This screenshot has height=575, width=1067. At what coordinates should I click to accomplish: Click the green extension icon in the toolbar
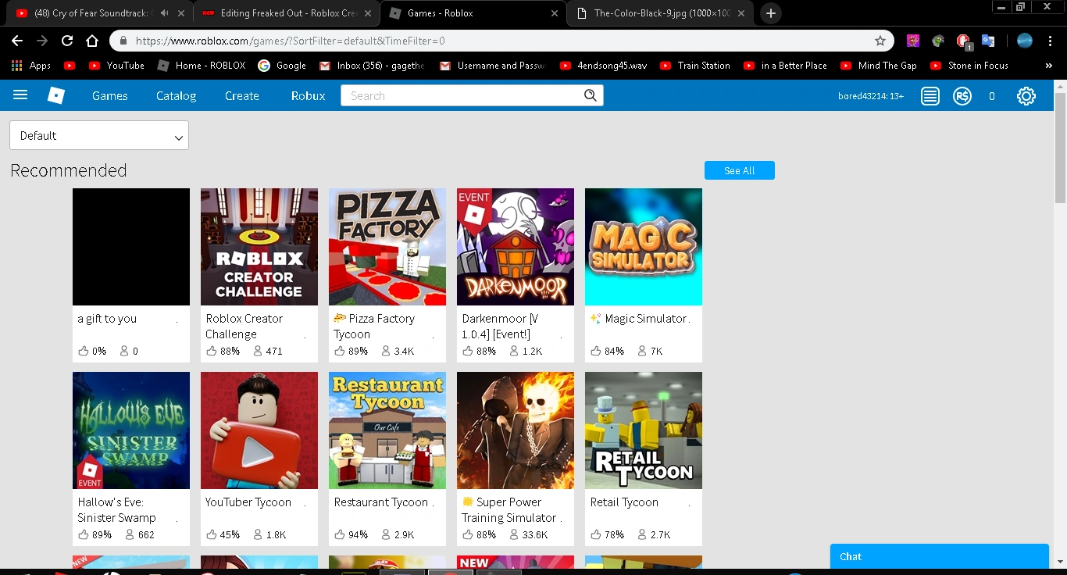pyautogui.click(x=938, y=41)
